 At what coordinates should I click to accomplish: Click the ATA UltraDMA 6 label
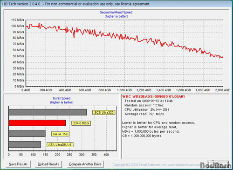60,145
